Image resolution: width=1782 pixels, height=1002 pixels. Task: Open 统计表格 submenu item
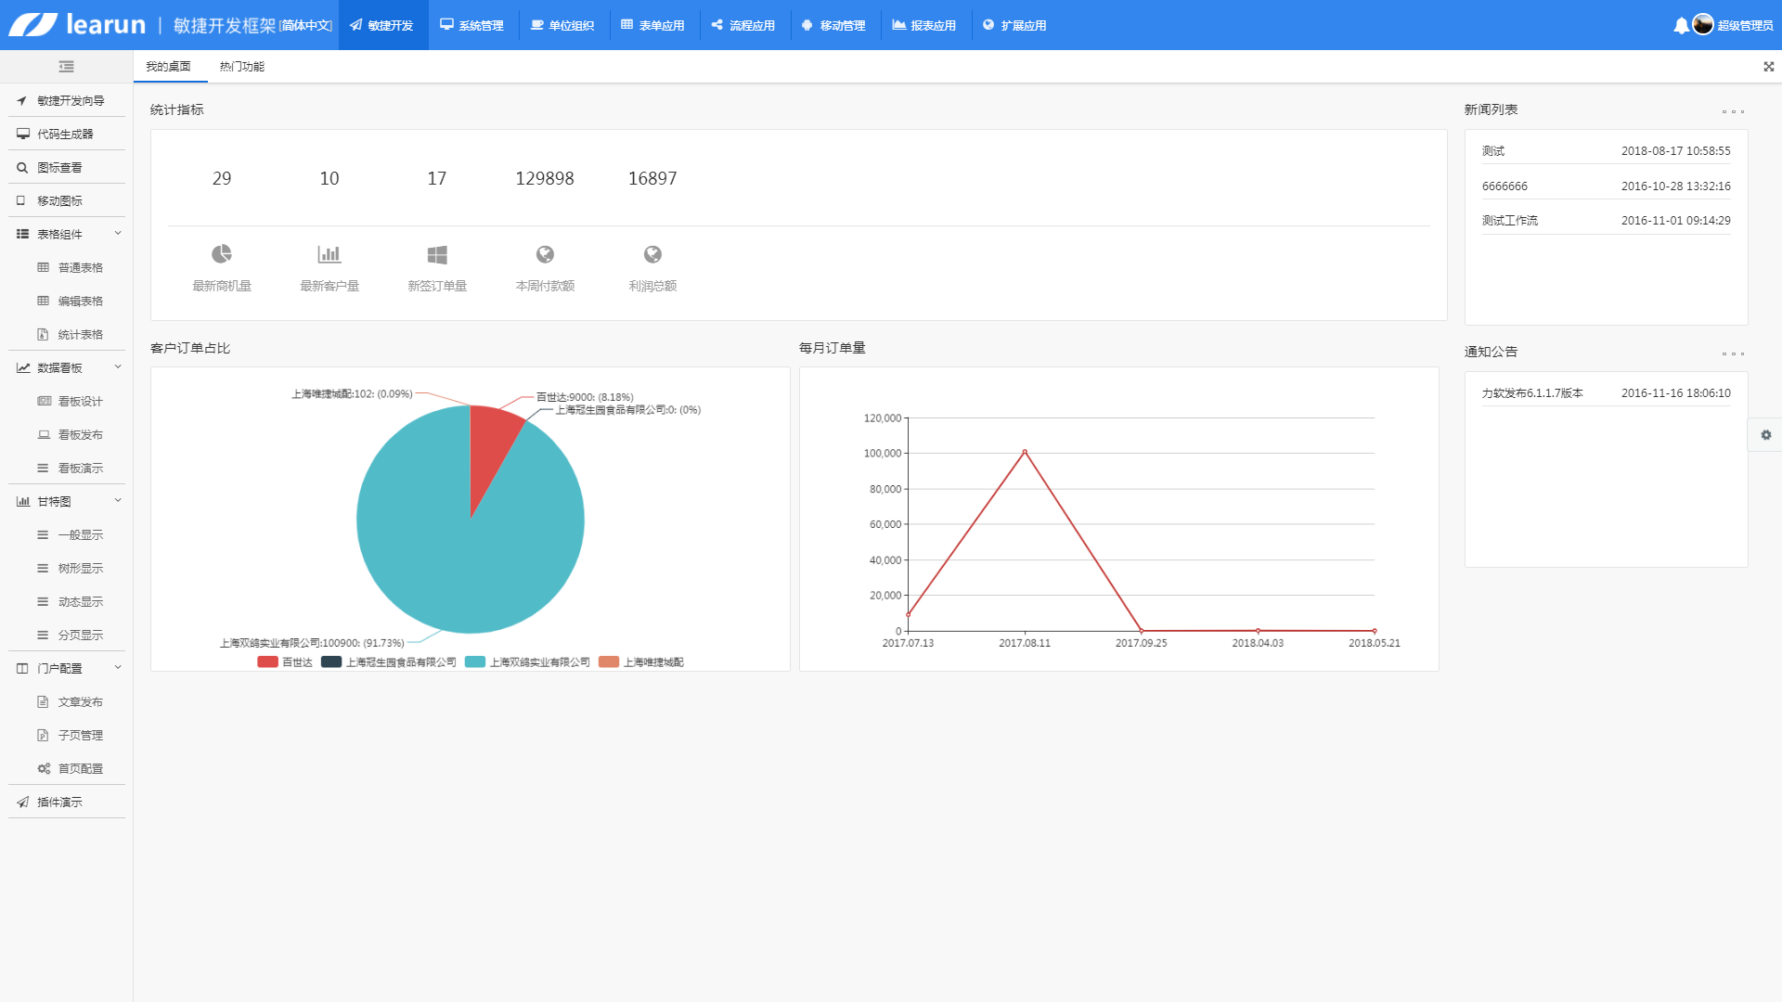click(x=71, y=334)
